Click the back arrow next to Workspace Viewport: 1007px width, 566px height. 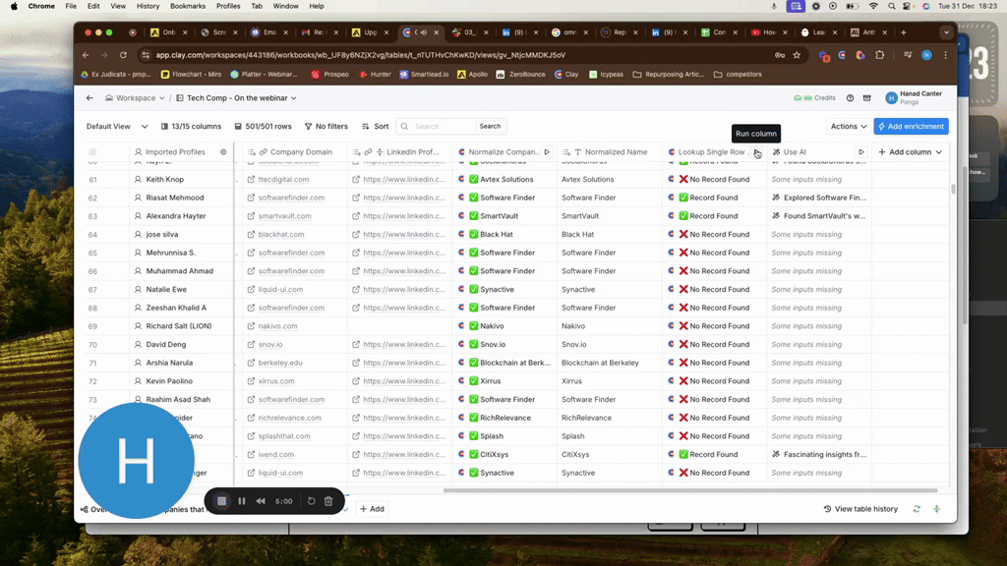(89, 98)
